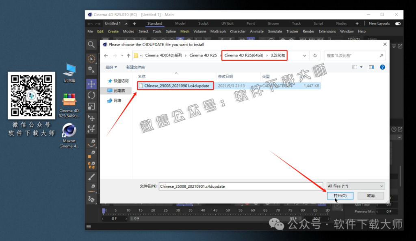Switch to the Sculpt layout tab
Screen dimensions: 416x241
click(204, 24)
